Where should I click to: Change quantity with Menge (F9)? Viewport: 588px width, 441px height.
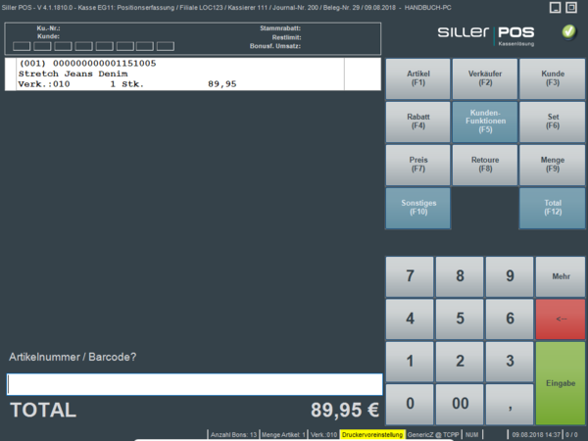[553, 164]
